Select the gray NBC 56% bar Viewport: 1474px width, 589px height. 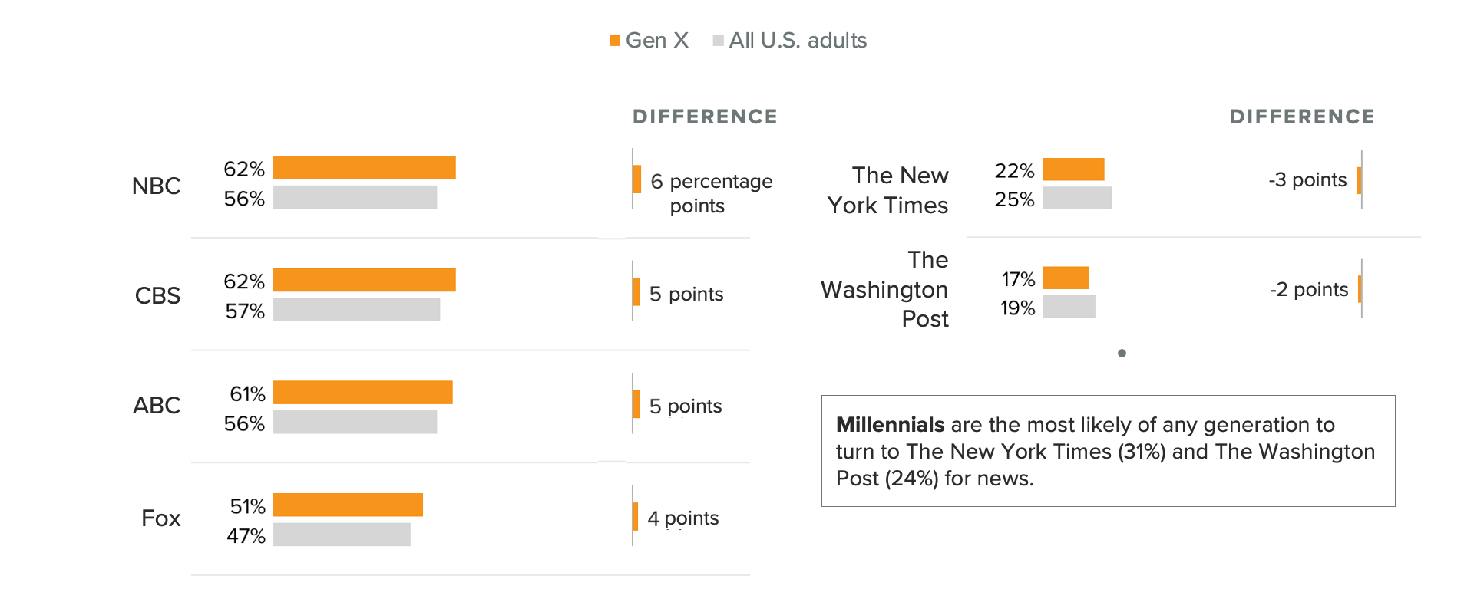[x=355, y=197]
